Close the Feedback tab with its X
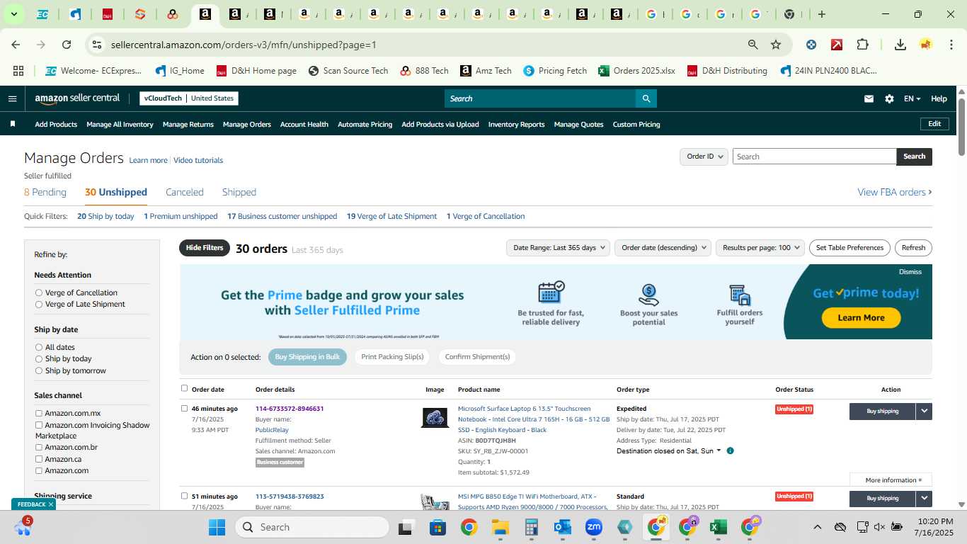The height and width of the screenshot is (544, 967). point(51,504)
